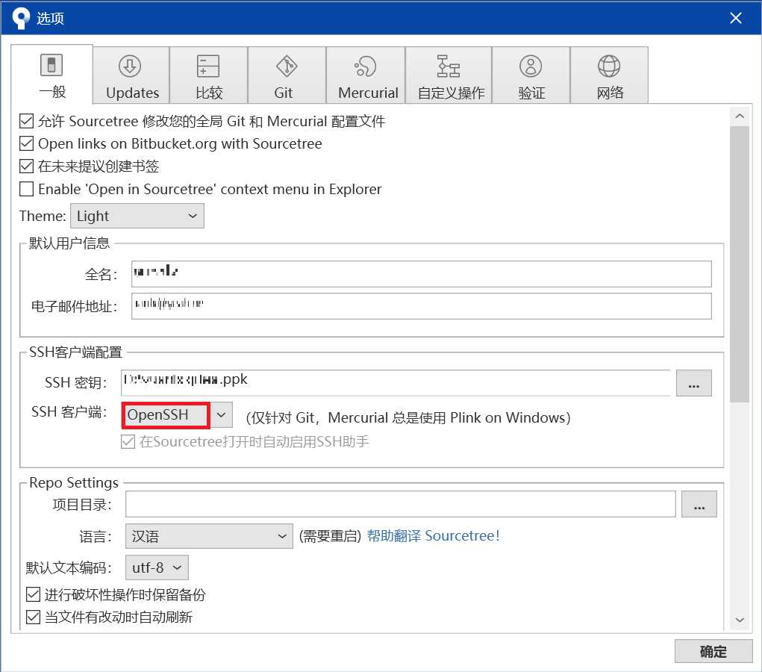Switch to the 网络 network tab
The height and width of the screenshot is (672, 762).
610,75
